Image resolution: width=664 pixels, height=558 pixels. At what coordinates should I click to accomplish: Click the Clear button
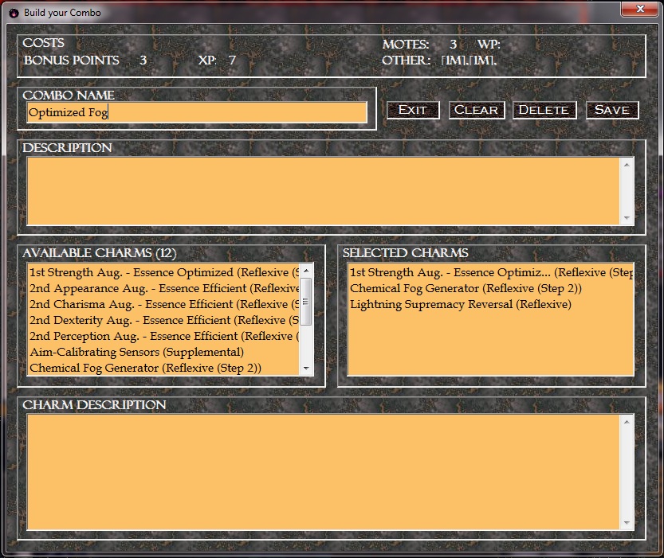(x=477, y=110)
